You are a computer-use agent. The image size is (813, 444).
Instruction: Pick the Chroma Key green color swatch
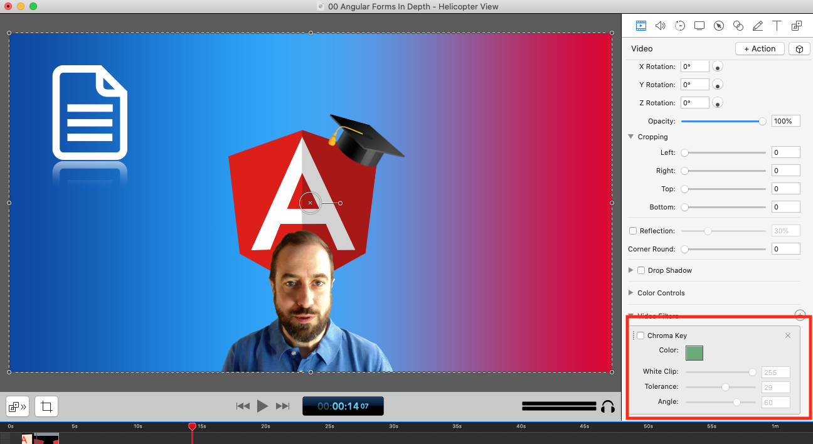click(694, 353)
